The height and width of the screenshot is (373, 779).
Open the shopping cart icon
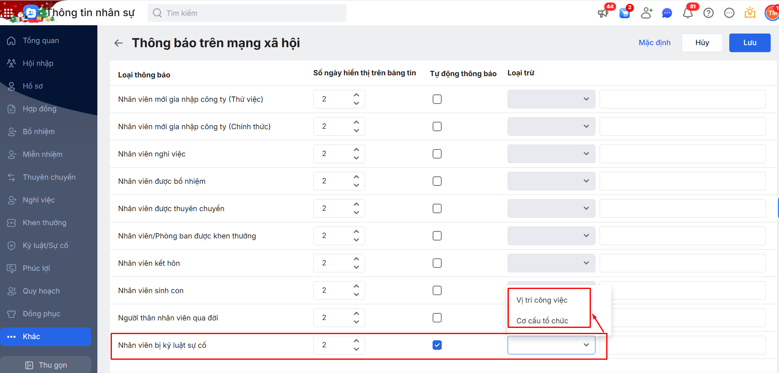[624, 13]
